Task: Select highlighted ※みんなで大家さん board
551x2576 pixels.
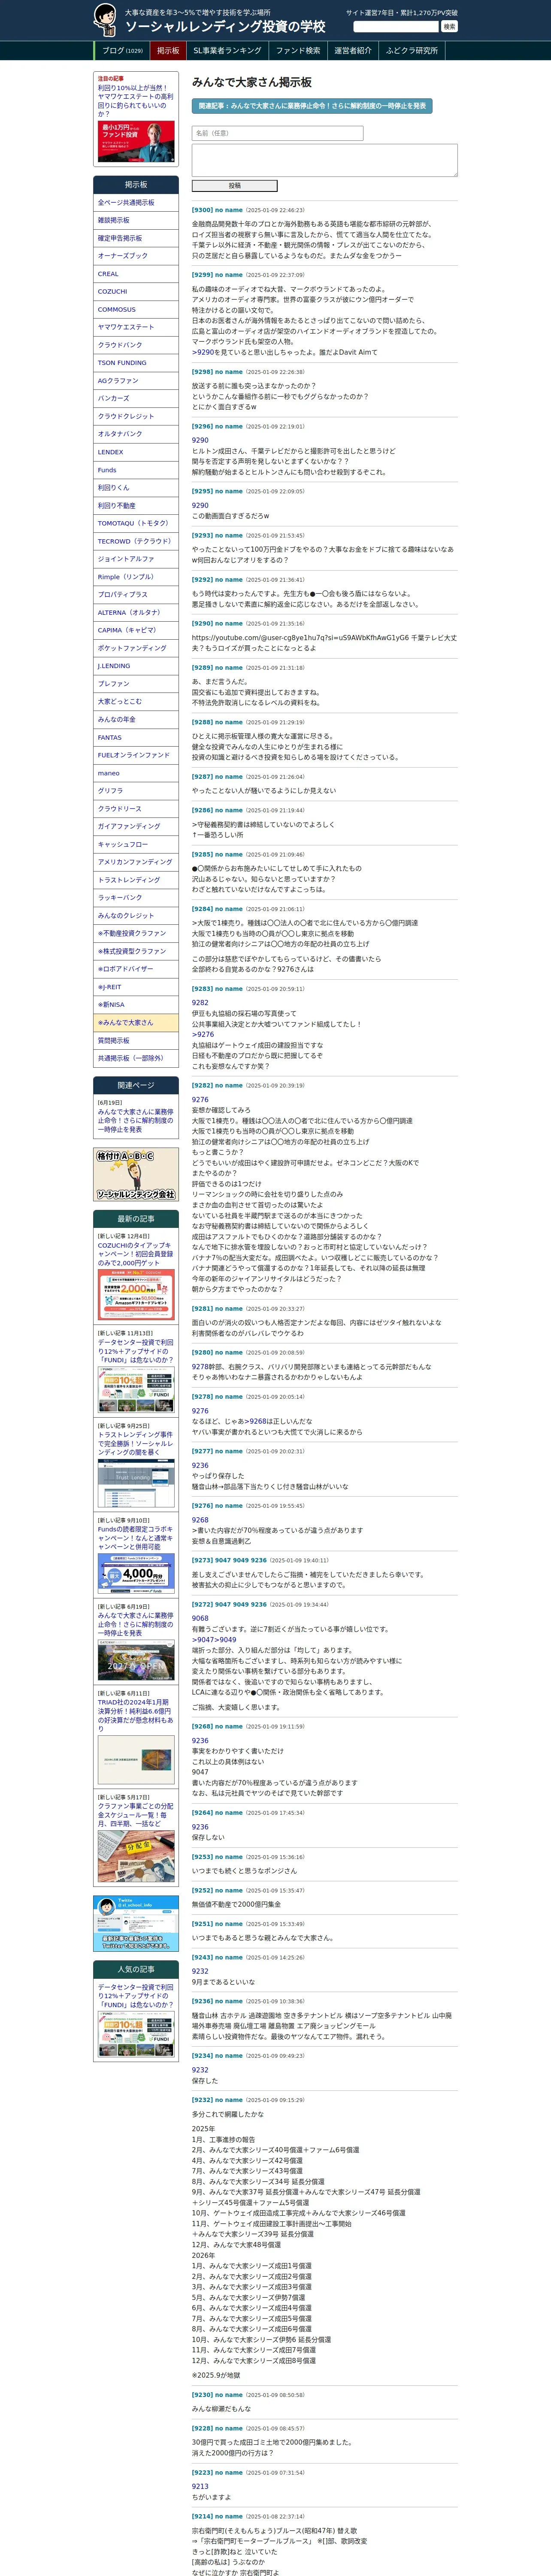Action: 136,1023
